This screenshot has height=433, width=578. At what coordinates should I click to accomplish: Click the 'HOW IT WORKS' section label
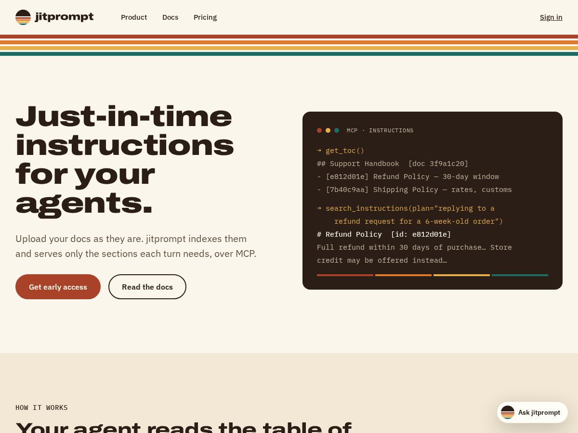[x=41, y=408]
